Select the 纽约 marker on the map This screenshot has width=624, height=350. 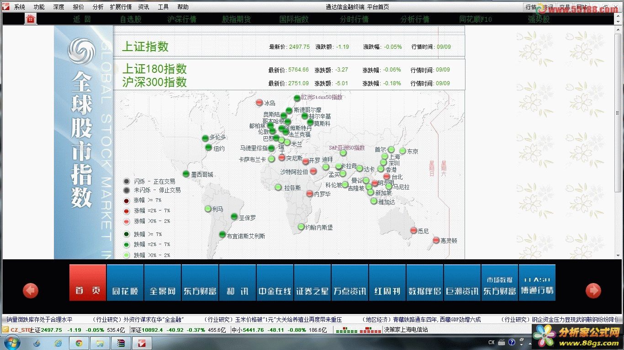(209, 147)
